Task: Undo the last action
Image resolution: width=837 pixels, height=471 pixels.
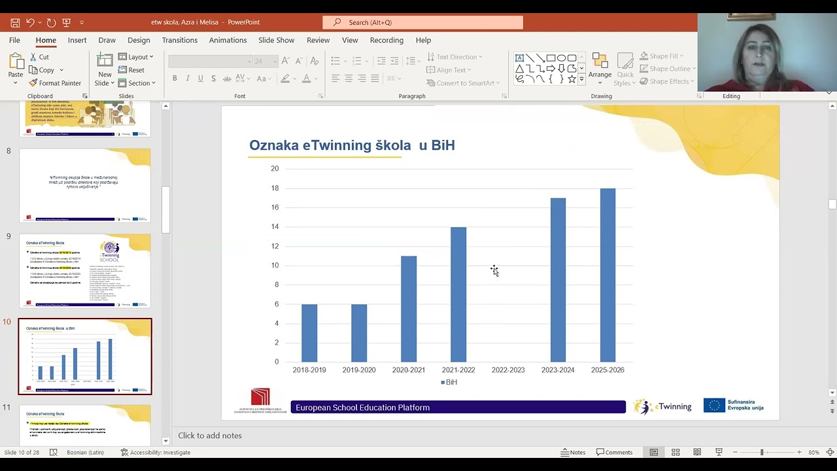Action: pos(30,22)
